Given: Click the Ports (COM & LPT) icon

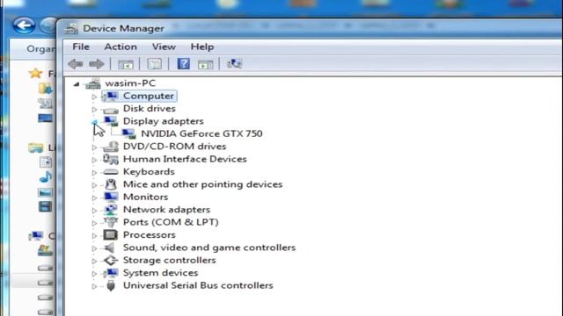Looking at the screenshot, I should (x=111, y=222).
